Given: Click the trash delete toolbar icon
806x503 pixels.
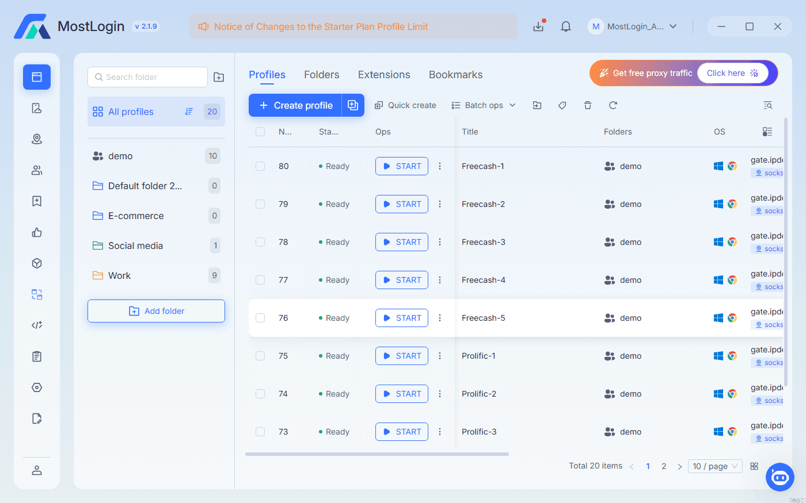Looking at the screenshot, I should (588, 105).
